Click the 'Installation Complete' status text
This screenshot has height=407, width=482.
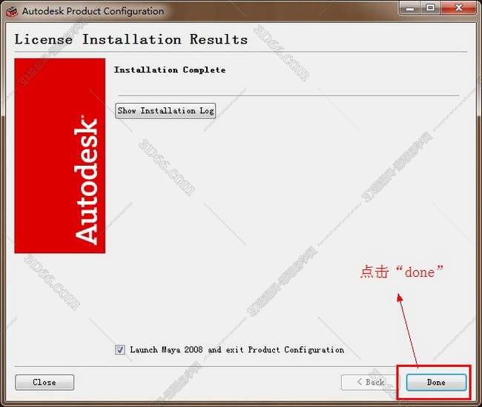pyautogui.click(x=170, y=70)
